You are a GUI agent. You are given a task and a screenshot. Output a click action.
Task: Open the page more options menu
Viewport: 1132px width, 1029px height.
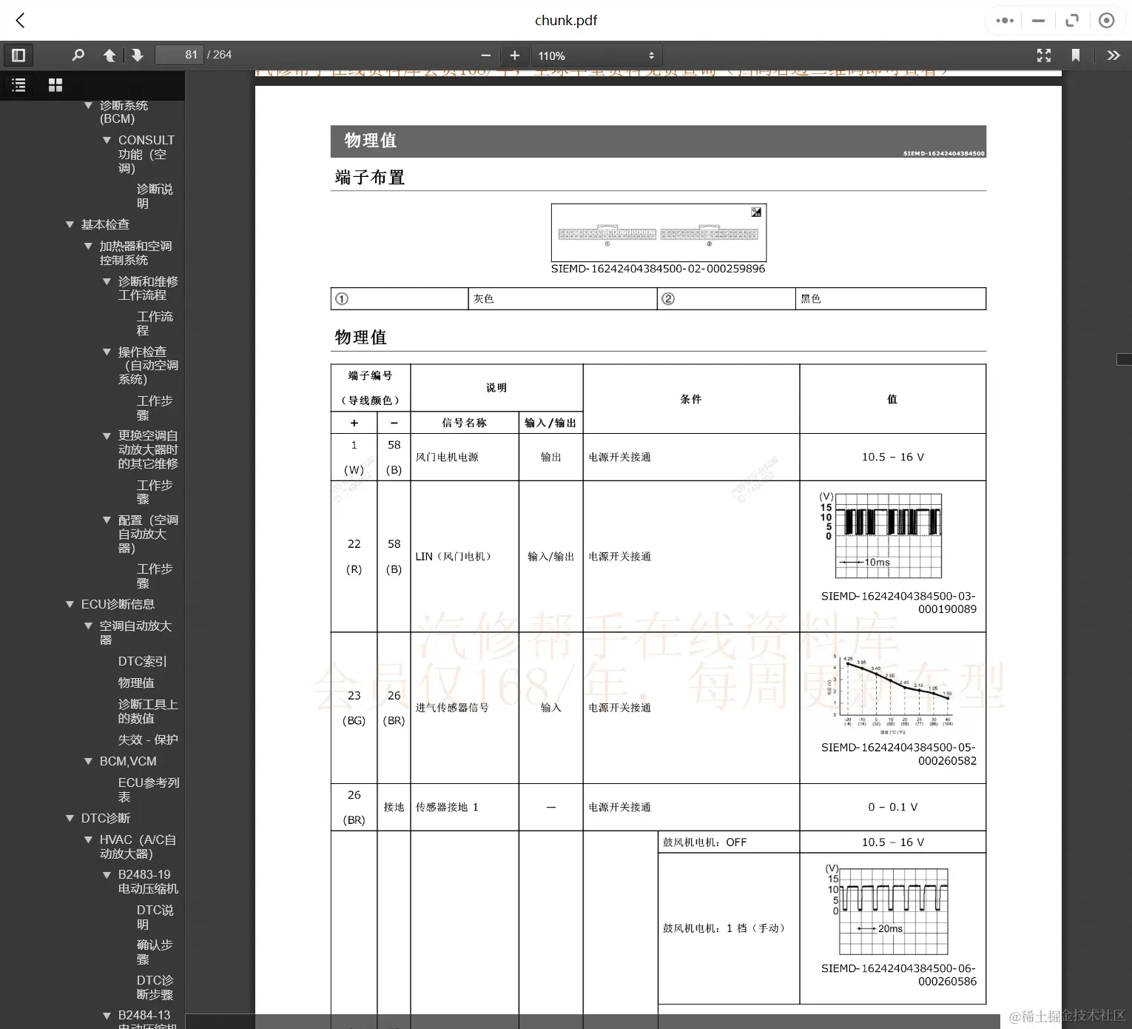(x=1004, y=20)
